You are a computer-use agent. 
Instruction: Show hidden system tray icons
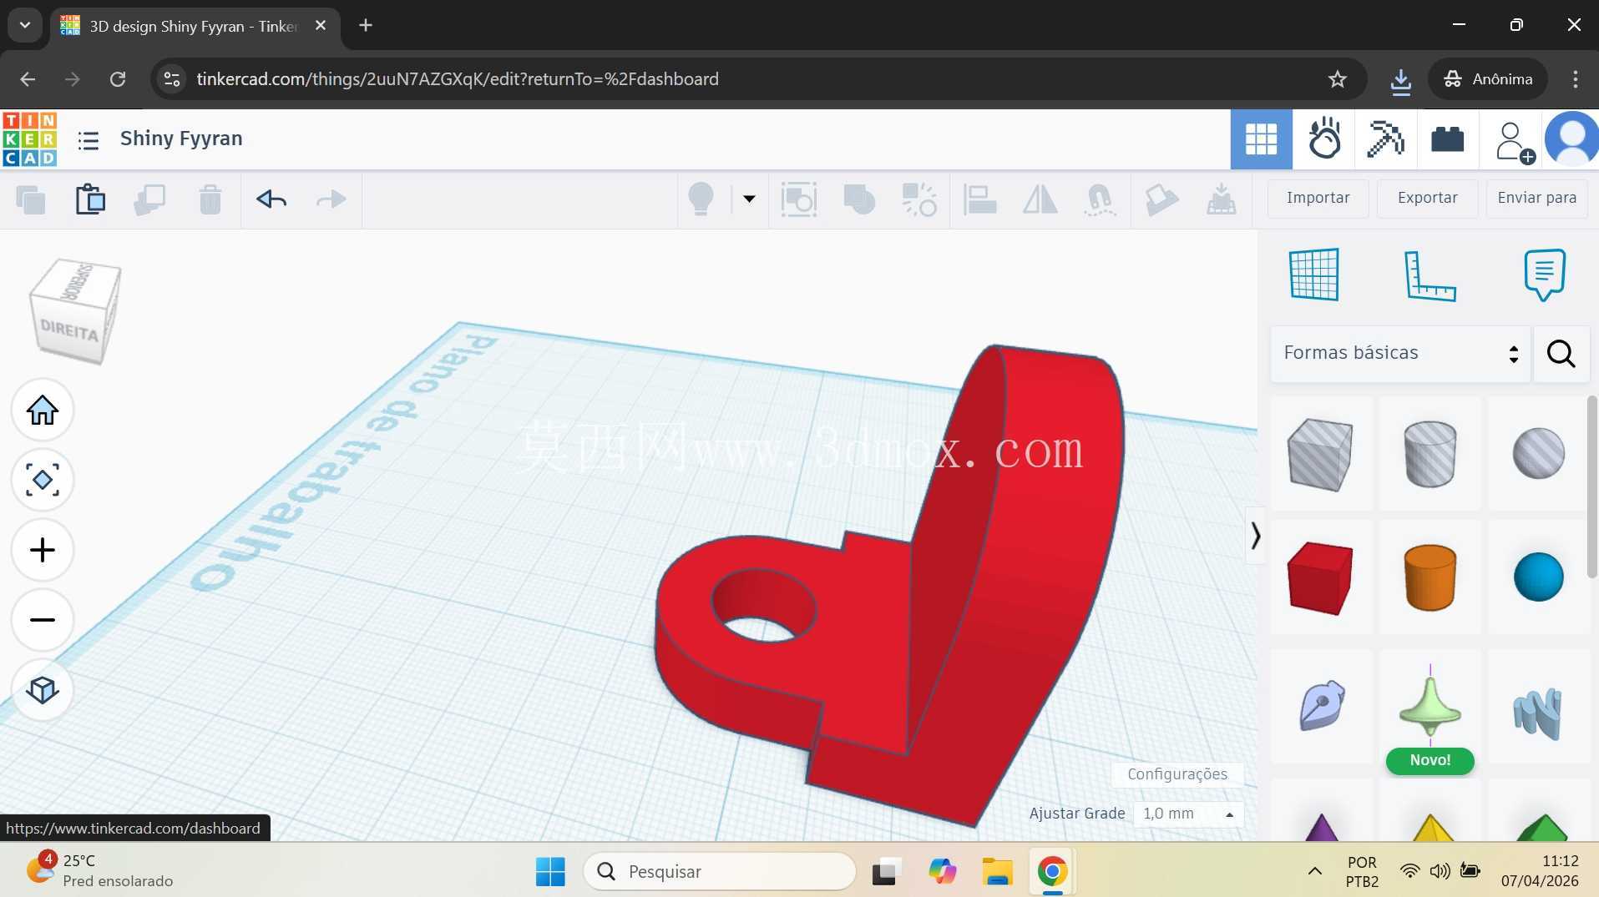click(1314, 872)
